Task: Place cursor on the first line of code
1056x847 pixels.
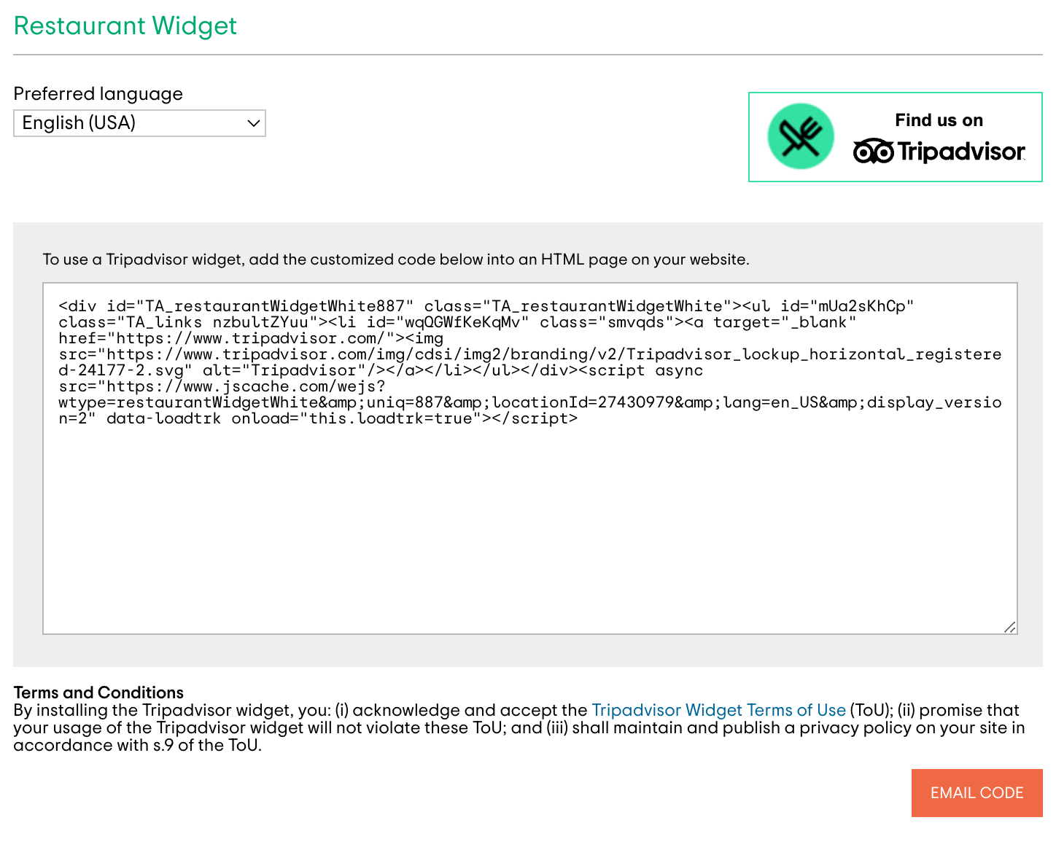Action: pyautogui.click(x=486, y=306)
